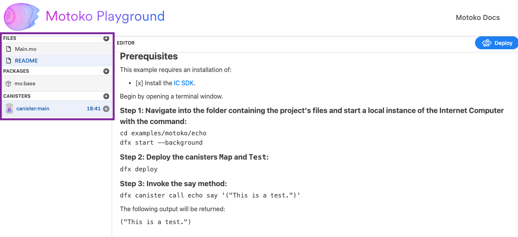Viewport: 518px width, 237px height.
Task: Click the 'dfx start --background' command
Action: click(x=161, y=143)
